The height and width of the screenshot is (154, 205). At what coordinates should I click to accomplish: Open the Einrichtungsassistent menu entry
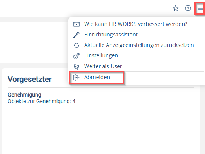[111, 35]
